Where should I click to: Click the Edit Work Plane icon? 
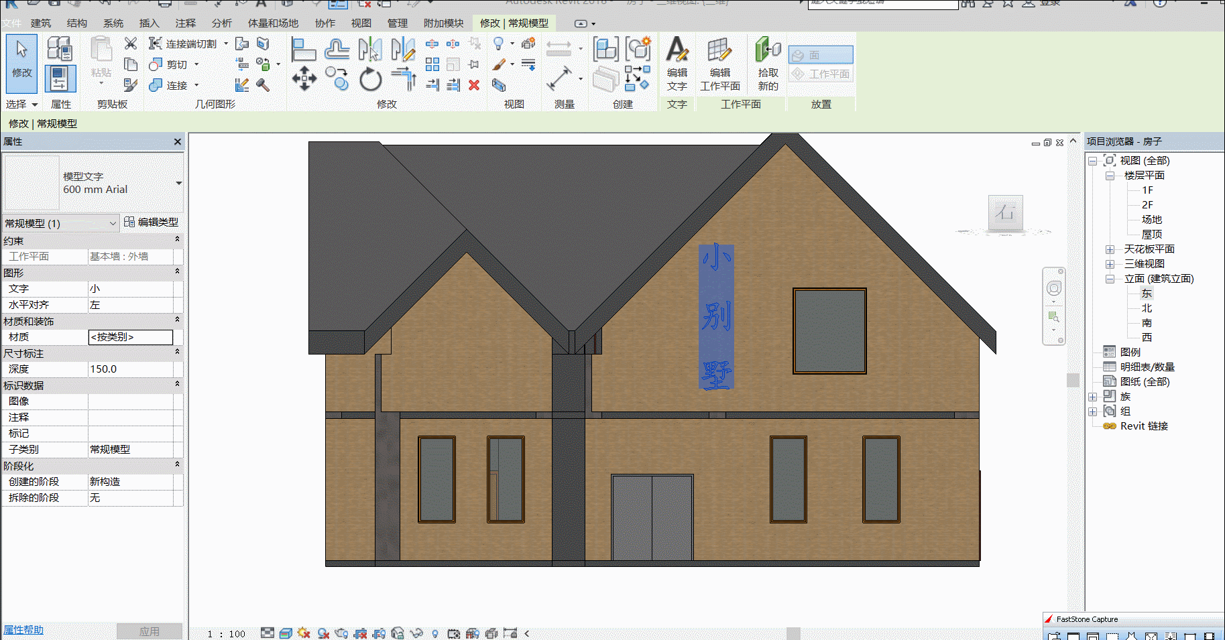click(x=719, y=64)
